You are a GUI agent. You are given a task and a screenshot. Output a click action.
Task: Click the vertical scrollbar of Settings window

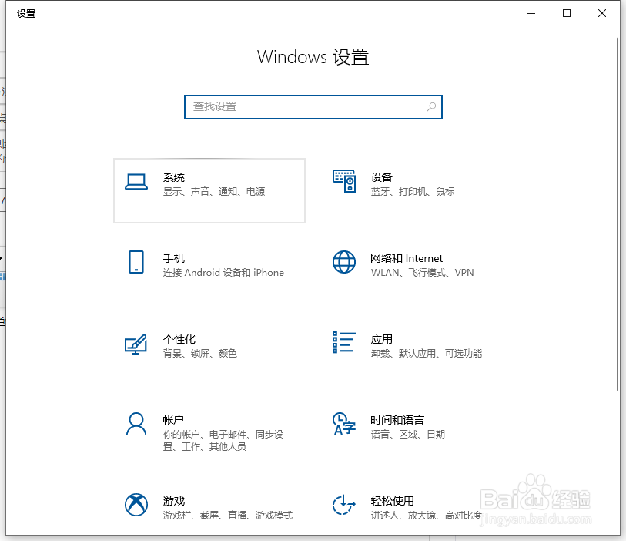618,214
